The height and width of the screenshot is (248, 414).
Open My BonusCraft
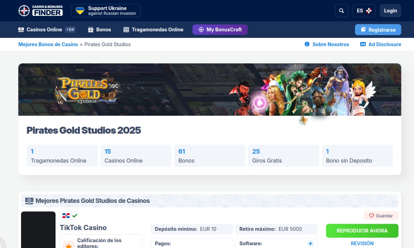click(x=220, y=30)
